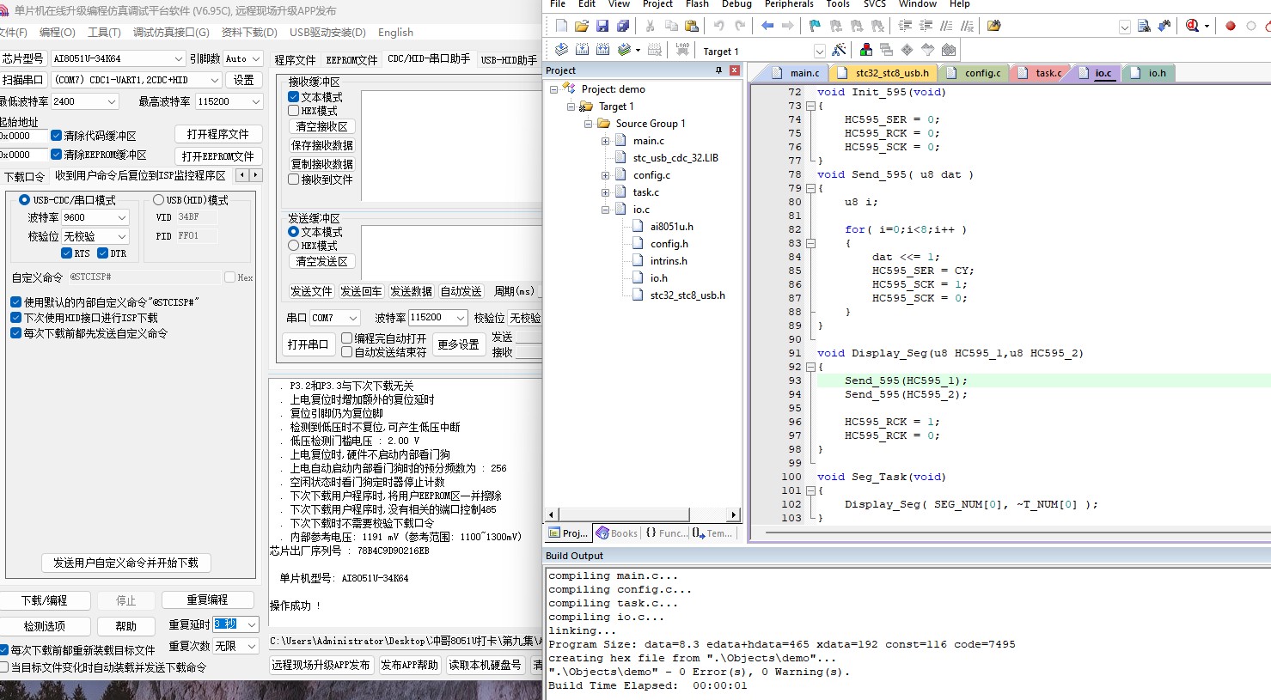Toggle 下次使用HID接口进行ISP下载 checkbox

[15, 318]
